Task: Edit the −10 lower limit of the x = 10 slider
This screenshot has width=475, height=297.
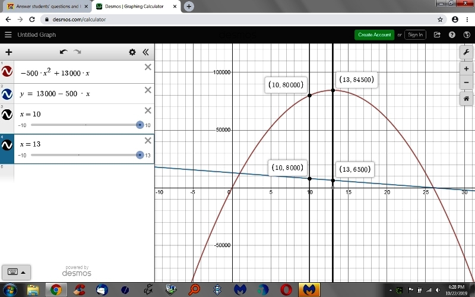Action: pyautogui.click(x=22, y=125)
